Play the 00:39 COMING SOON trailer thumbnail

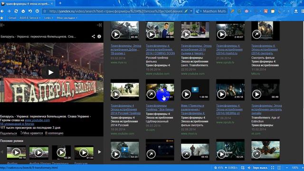coord(160,31)
